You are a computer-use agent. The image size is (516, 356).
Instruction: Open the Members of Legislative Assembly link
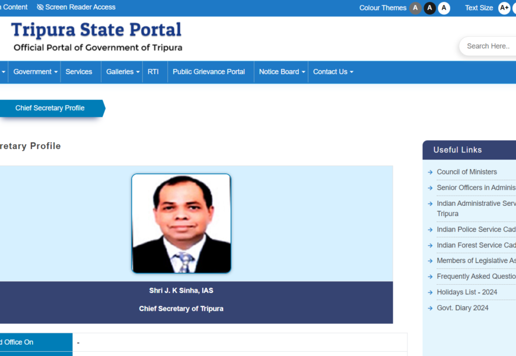[476, 260]
